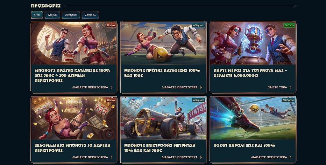The image size is (326, 165).
Task: Open the sports first deposit bonus 100€ image
Action: (x=163, y=43)
